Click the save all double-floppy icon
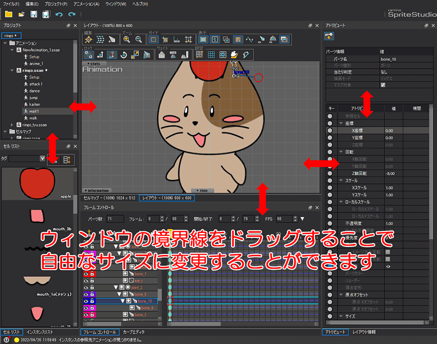Screen dimensions: 437x344 click(x=46, y=14)
